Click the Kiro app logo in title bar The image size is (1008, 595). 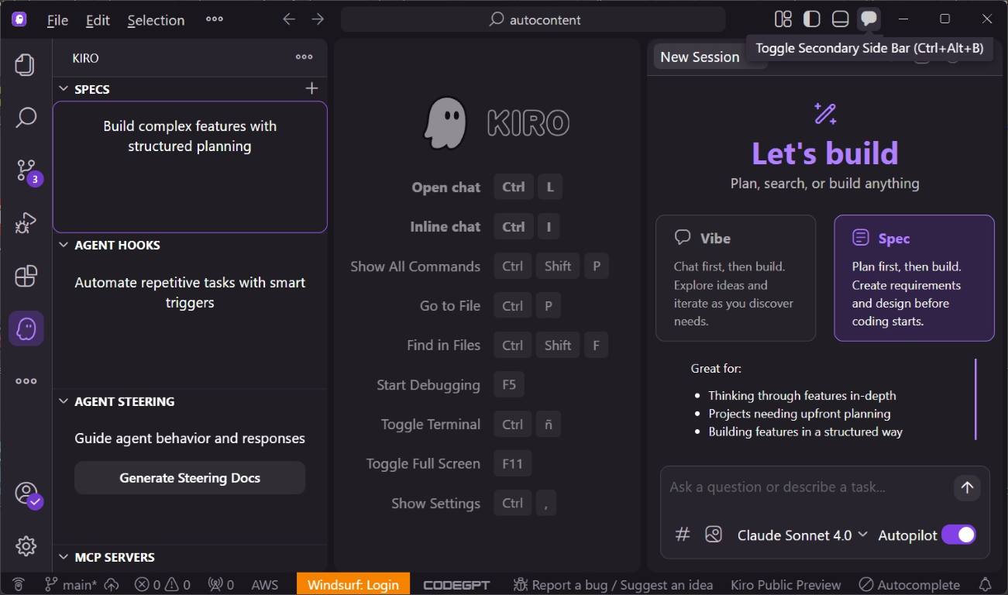tap(19, 19)
